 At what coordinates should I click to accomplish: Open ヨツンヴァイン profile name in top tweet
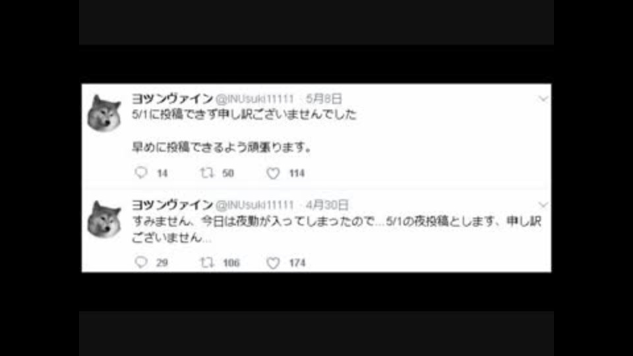click(x=172, y=98)
